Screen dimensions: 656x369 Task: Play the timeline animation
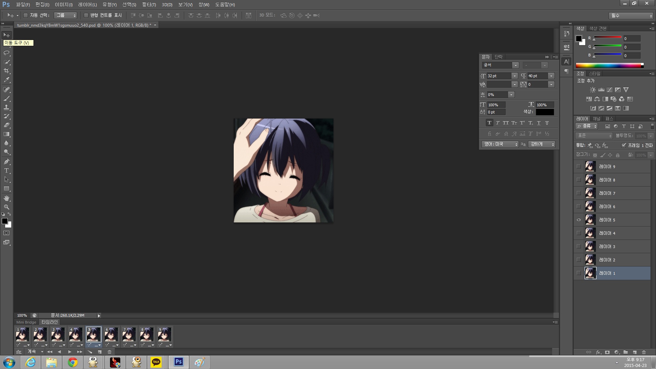[70, 352]
